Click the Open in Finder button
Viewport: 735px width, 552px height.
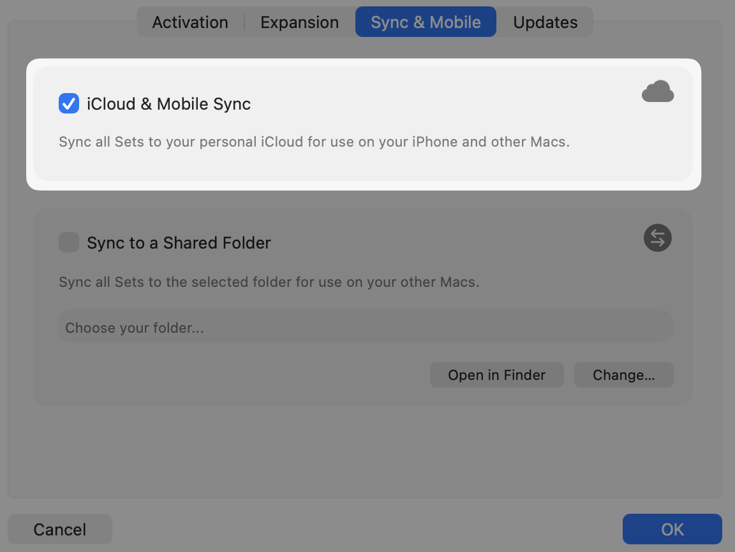coord(496,375)
